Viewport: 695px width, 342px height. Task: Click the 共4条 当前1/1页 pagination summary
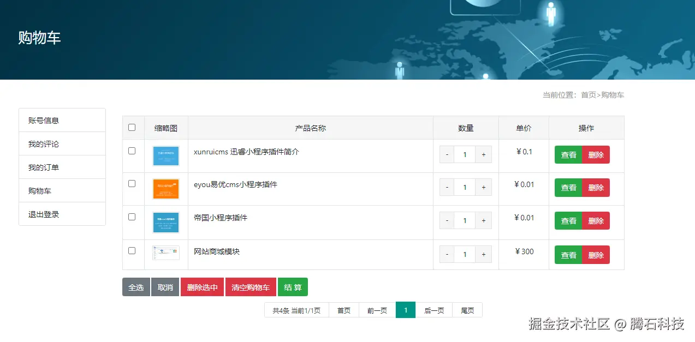[296, 310]
